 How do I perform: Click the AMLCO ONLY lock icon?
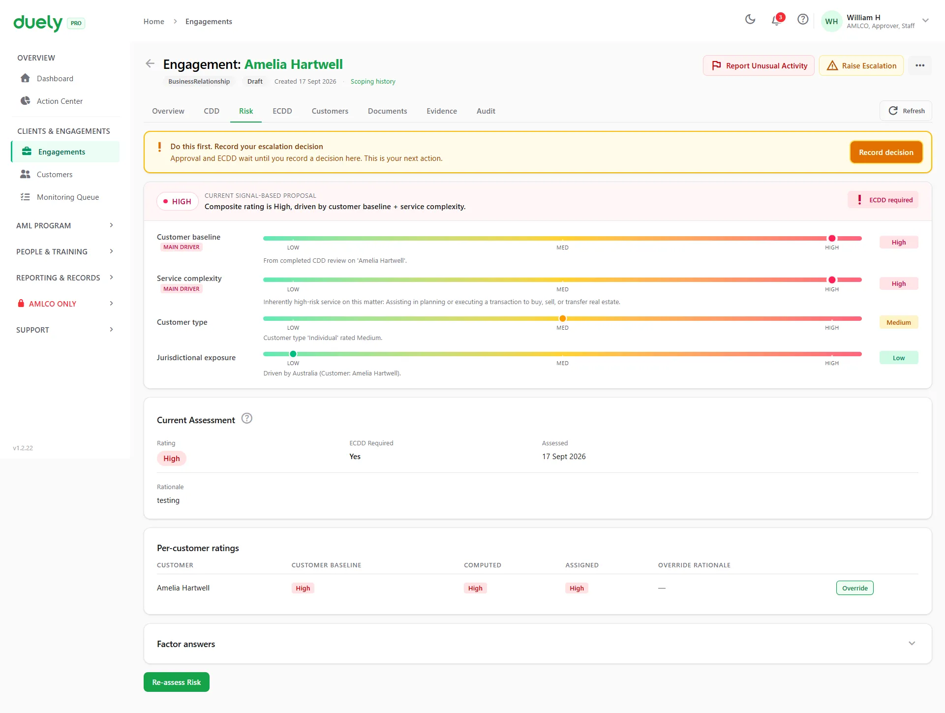tap(21, 304)
